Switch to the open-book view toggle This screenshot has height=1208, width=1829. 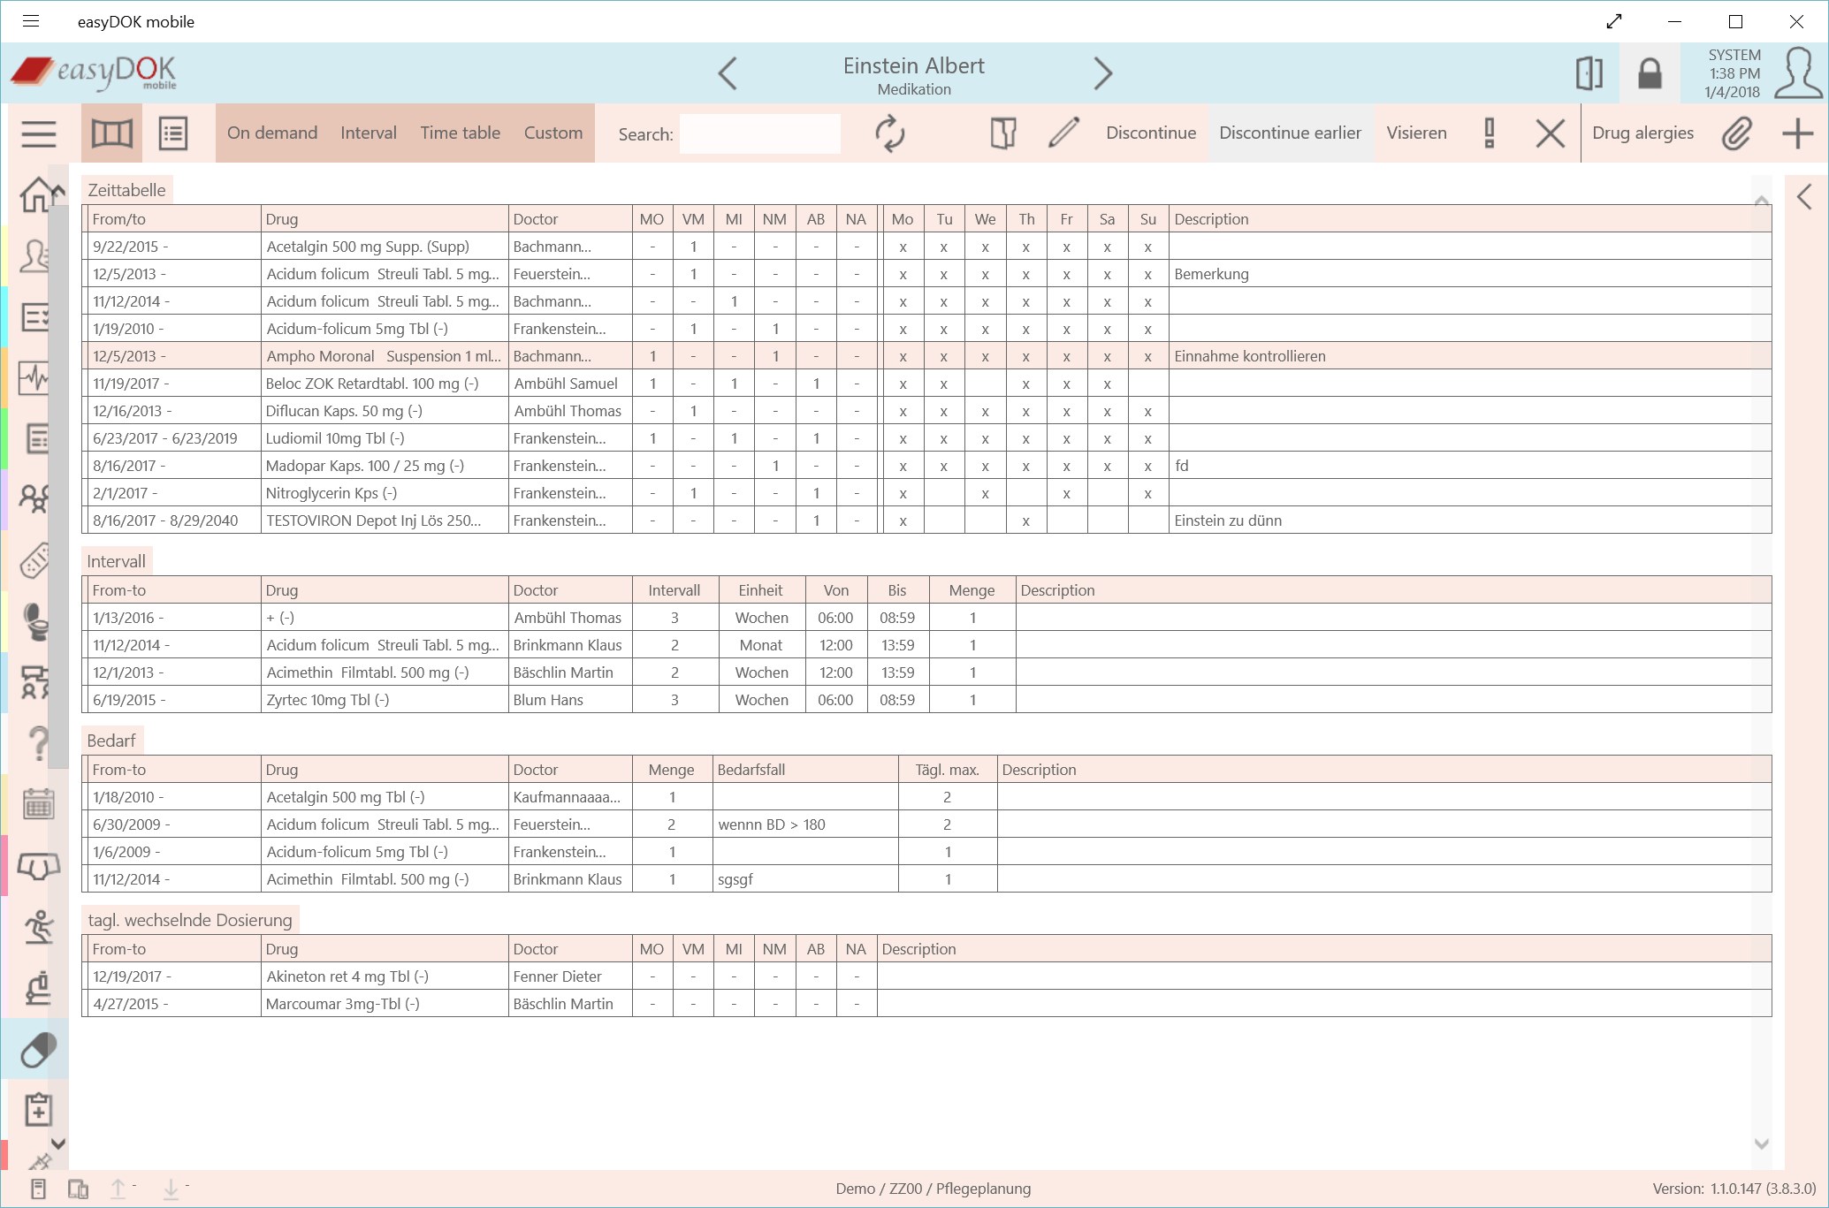click(x=111, y=133)
